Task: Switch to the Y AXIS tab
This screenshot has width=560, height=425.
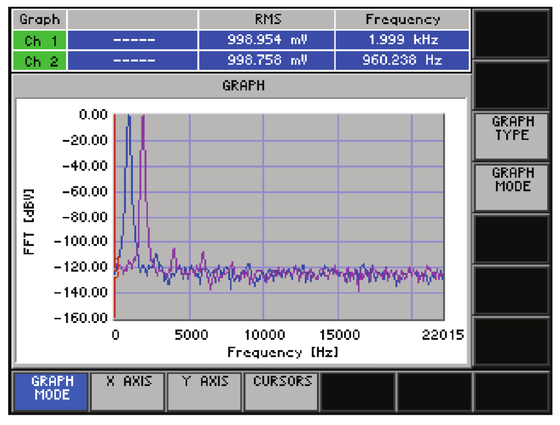Action: (x=205, y=392)
